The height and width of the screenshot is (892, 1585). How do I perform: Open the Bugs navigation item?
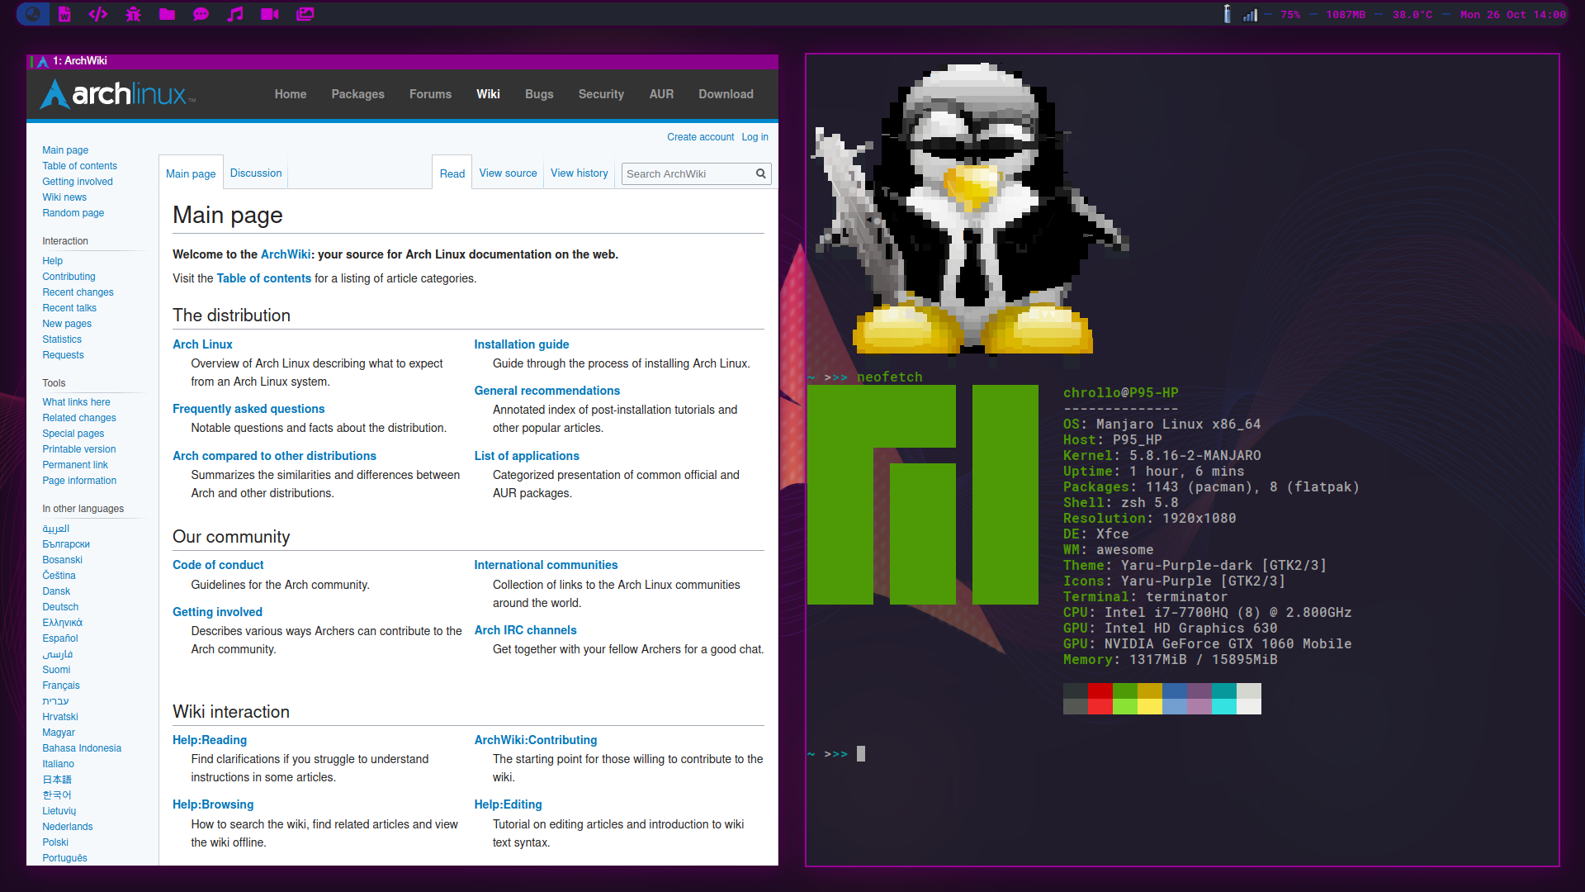539,94
